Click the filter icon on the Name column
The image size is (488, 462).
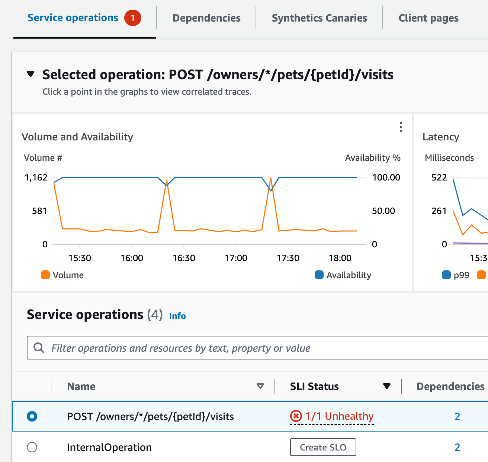point(260,386)
